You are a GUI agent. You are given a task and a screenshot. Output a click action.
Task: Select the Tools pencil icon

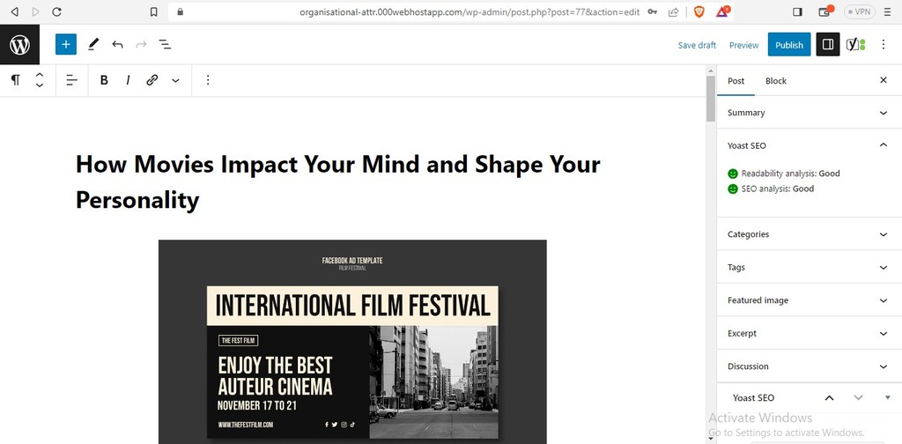[x=93, y=44]
